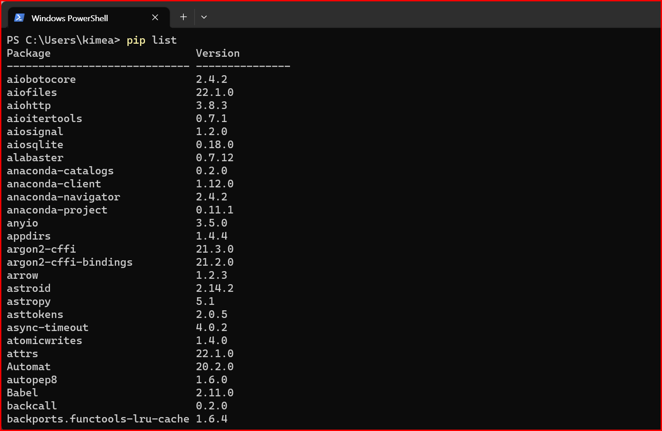Screen dimensions: 662x431
Task: Click the 'arrow' package name
Action: point(22,276)
